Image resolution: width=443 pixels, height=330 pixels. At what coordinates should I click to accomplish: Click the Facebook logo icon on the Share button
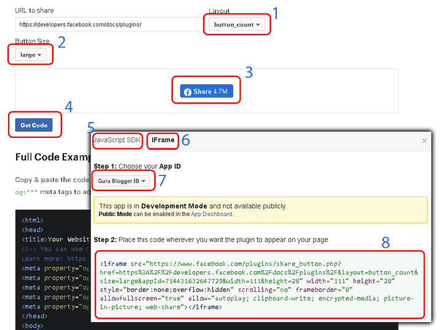187,92
